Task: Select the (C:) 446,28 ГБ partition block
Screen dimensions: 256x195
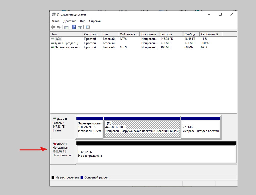Action: click(142, 129)
